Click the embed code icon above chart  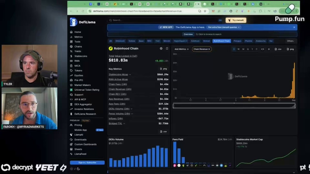click(263, 49)
